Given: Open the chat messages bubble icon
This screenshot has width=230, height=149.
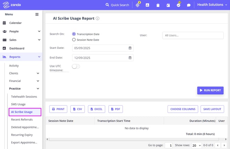Looking at the screenshot, I should (x=188, y=5).
